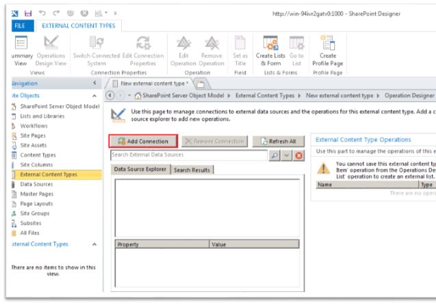The image size is (436, 305).
Task: Click the search magnifier icon
Action: pyautogui.click(x=274, y=155)
